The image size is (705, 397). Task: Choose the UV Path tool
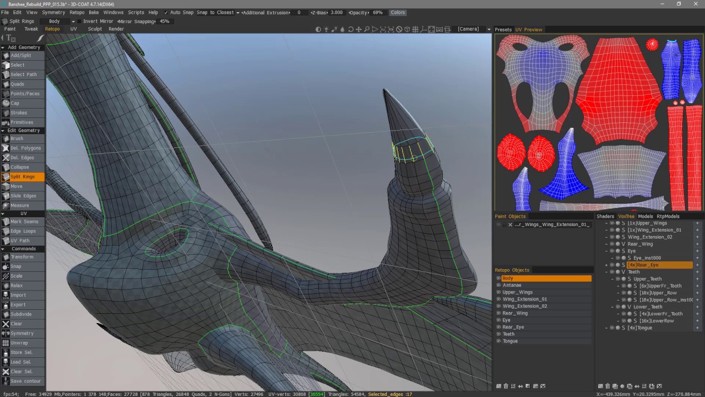[x=23, y=240]
